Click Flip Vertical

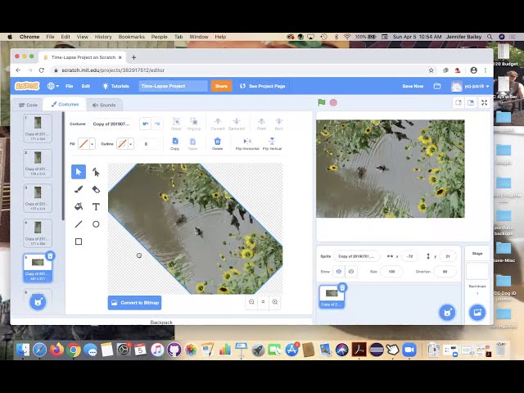point(272,144)
